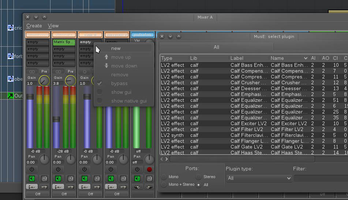Choose the Mono + Stereo ports option

click(x=164, y=185)
